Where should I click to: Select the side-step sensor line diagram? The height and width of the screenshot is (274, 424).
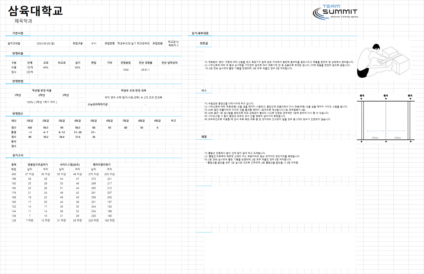386,118
